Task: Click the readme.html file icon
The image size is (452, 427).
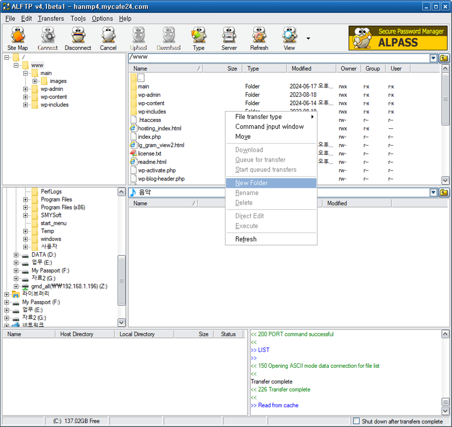Action: pyautogui.click(x=133, y=162)
